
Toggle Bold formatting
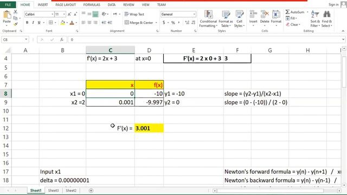[27, 23]
